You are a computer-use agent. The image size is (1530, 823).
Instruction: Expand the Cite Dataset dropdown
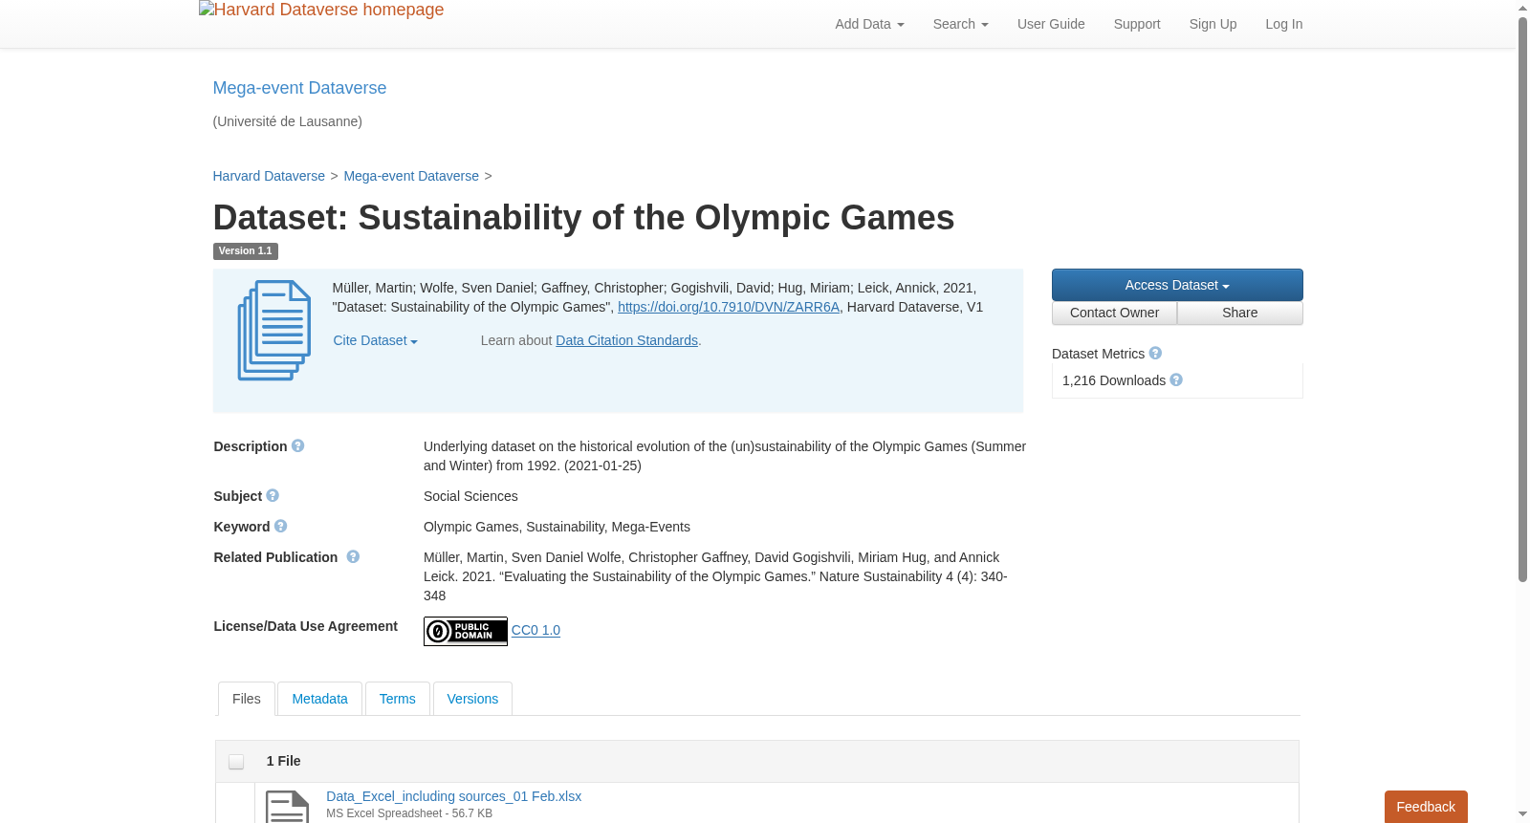pyautogui.click(x=375, y=341)
